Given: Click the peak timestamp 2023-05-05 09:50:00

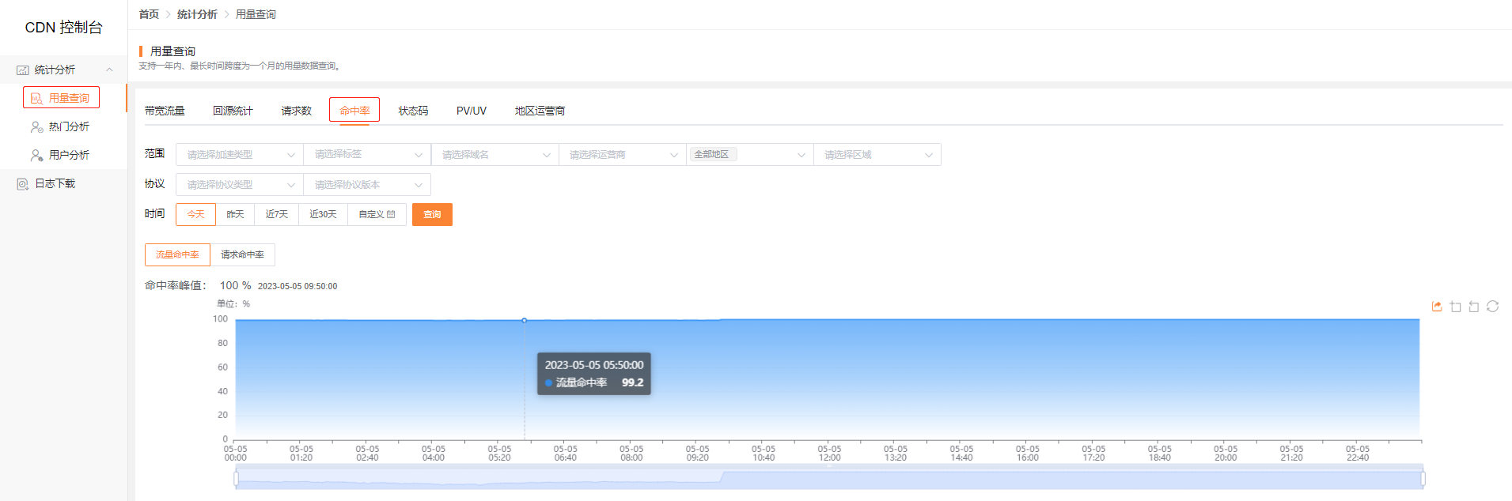Looking at the screenshot, I should click(297, 286).
